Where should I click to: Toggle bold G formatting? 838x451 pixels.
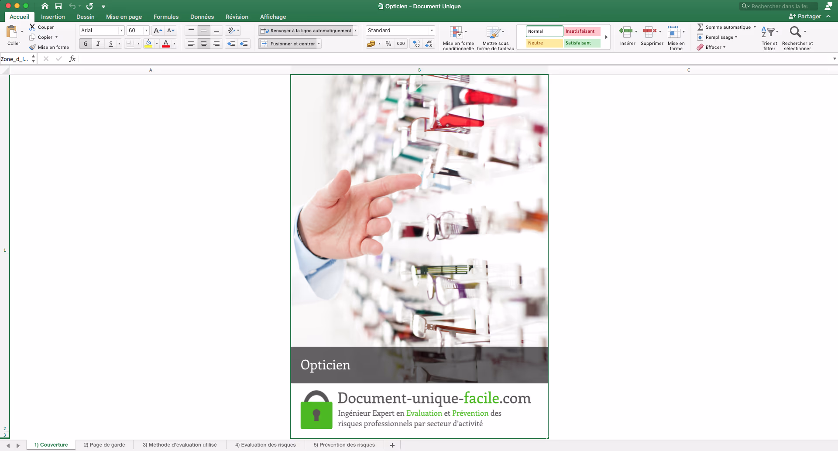click(x=86, y=44)
